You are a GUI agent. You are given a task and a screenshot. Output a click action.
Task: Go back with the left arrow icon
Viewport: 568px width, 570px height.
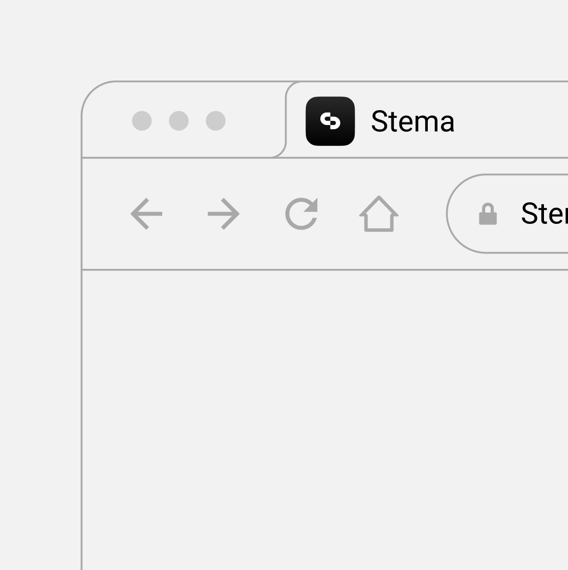[x=146, y=214]
